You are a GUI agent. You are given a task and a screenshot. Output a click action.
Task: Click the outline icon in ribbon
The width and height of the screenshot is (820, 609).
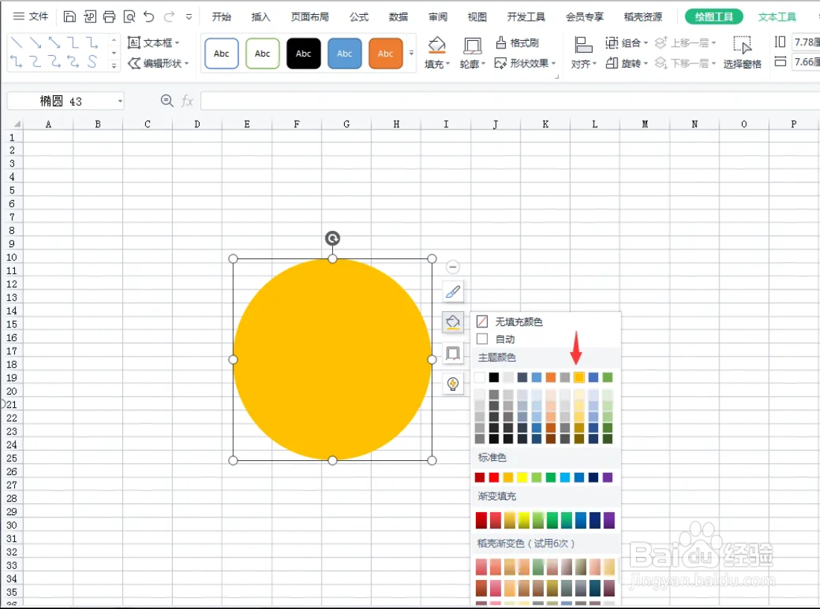(x=472, y=45)
